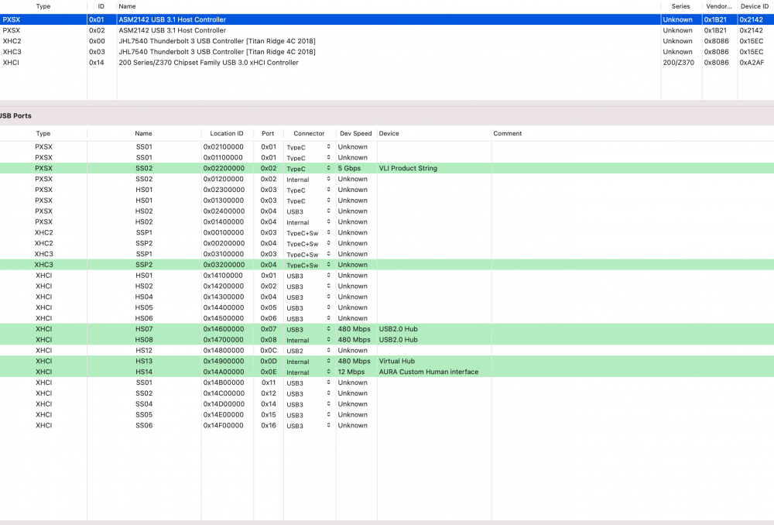Open USB3 connector dropdown for 0x02400000
Image resolution: width=774 pixels, height=525 pixels.
tap(309, 211)
